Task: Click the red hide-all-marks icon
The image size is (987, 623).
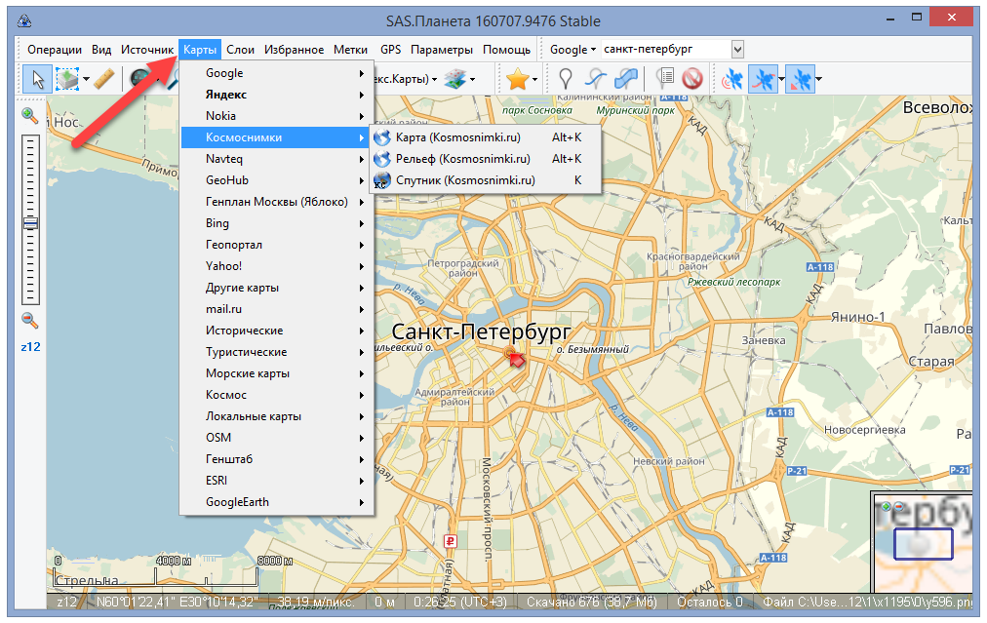Action: 692,79
